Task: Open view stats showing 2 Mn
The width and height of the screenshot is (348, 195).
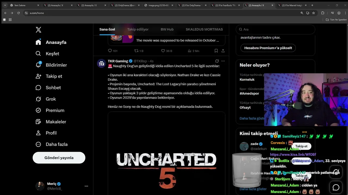Action: click(x=194, y=51)
